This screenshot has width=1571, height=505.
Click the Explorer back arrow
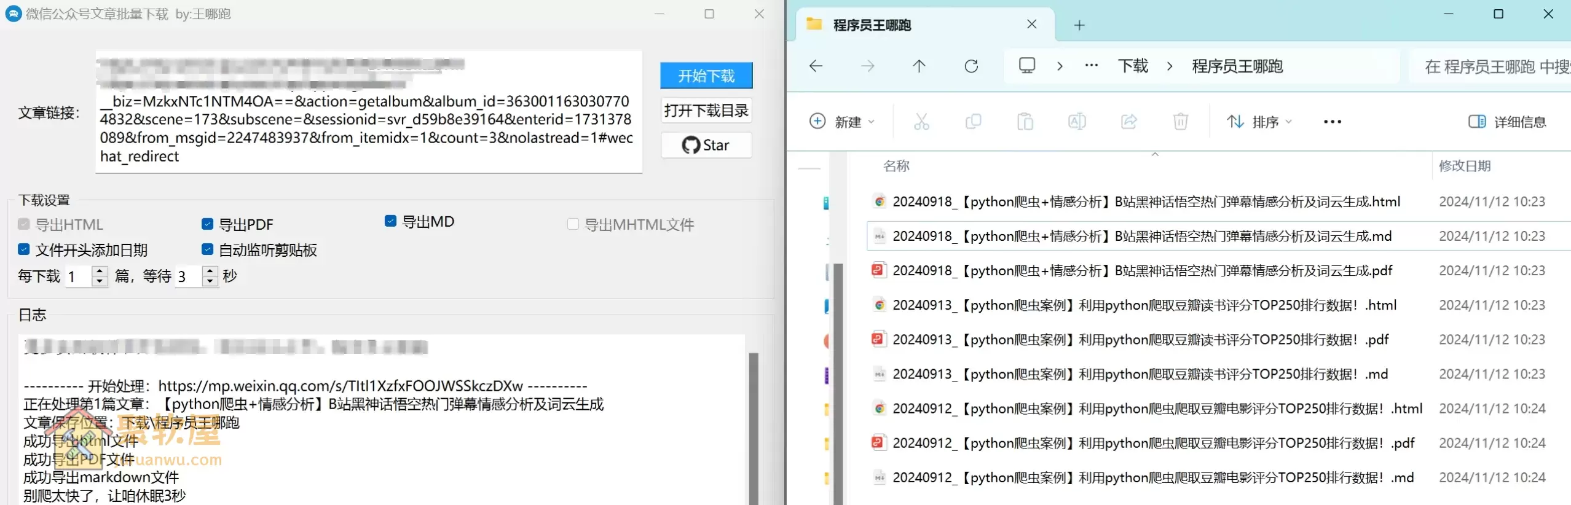(x=816, y=66)
